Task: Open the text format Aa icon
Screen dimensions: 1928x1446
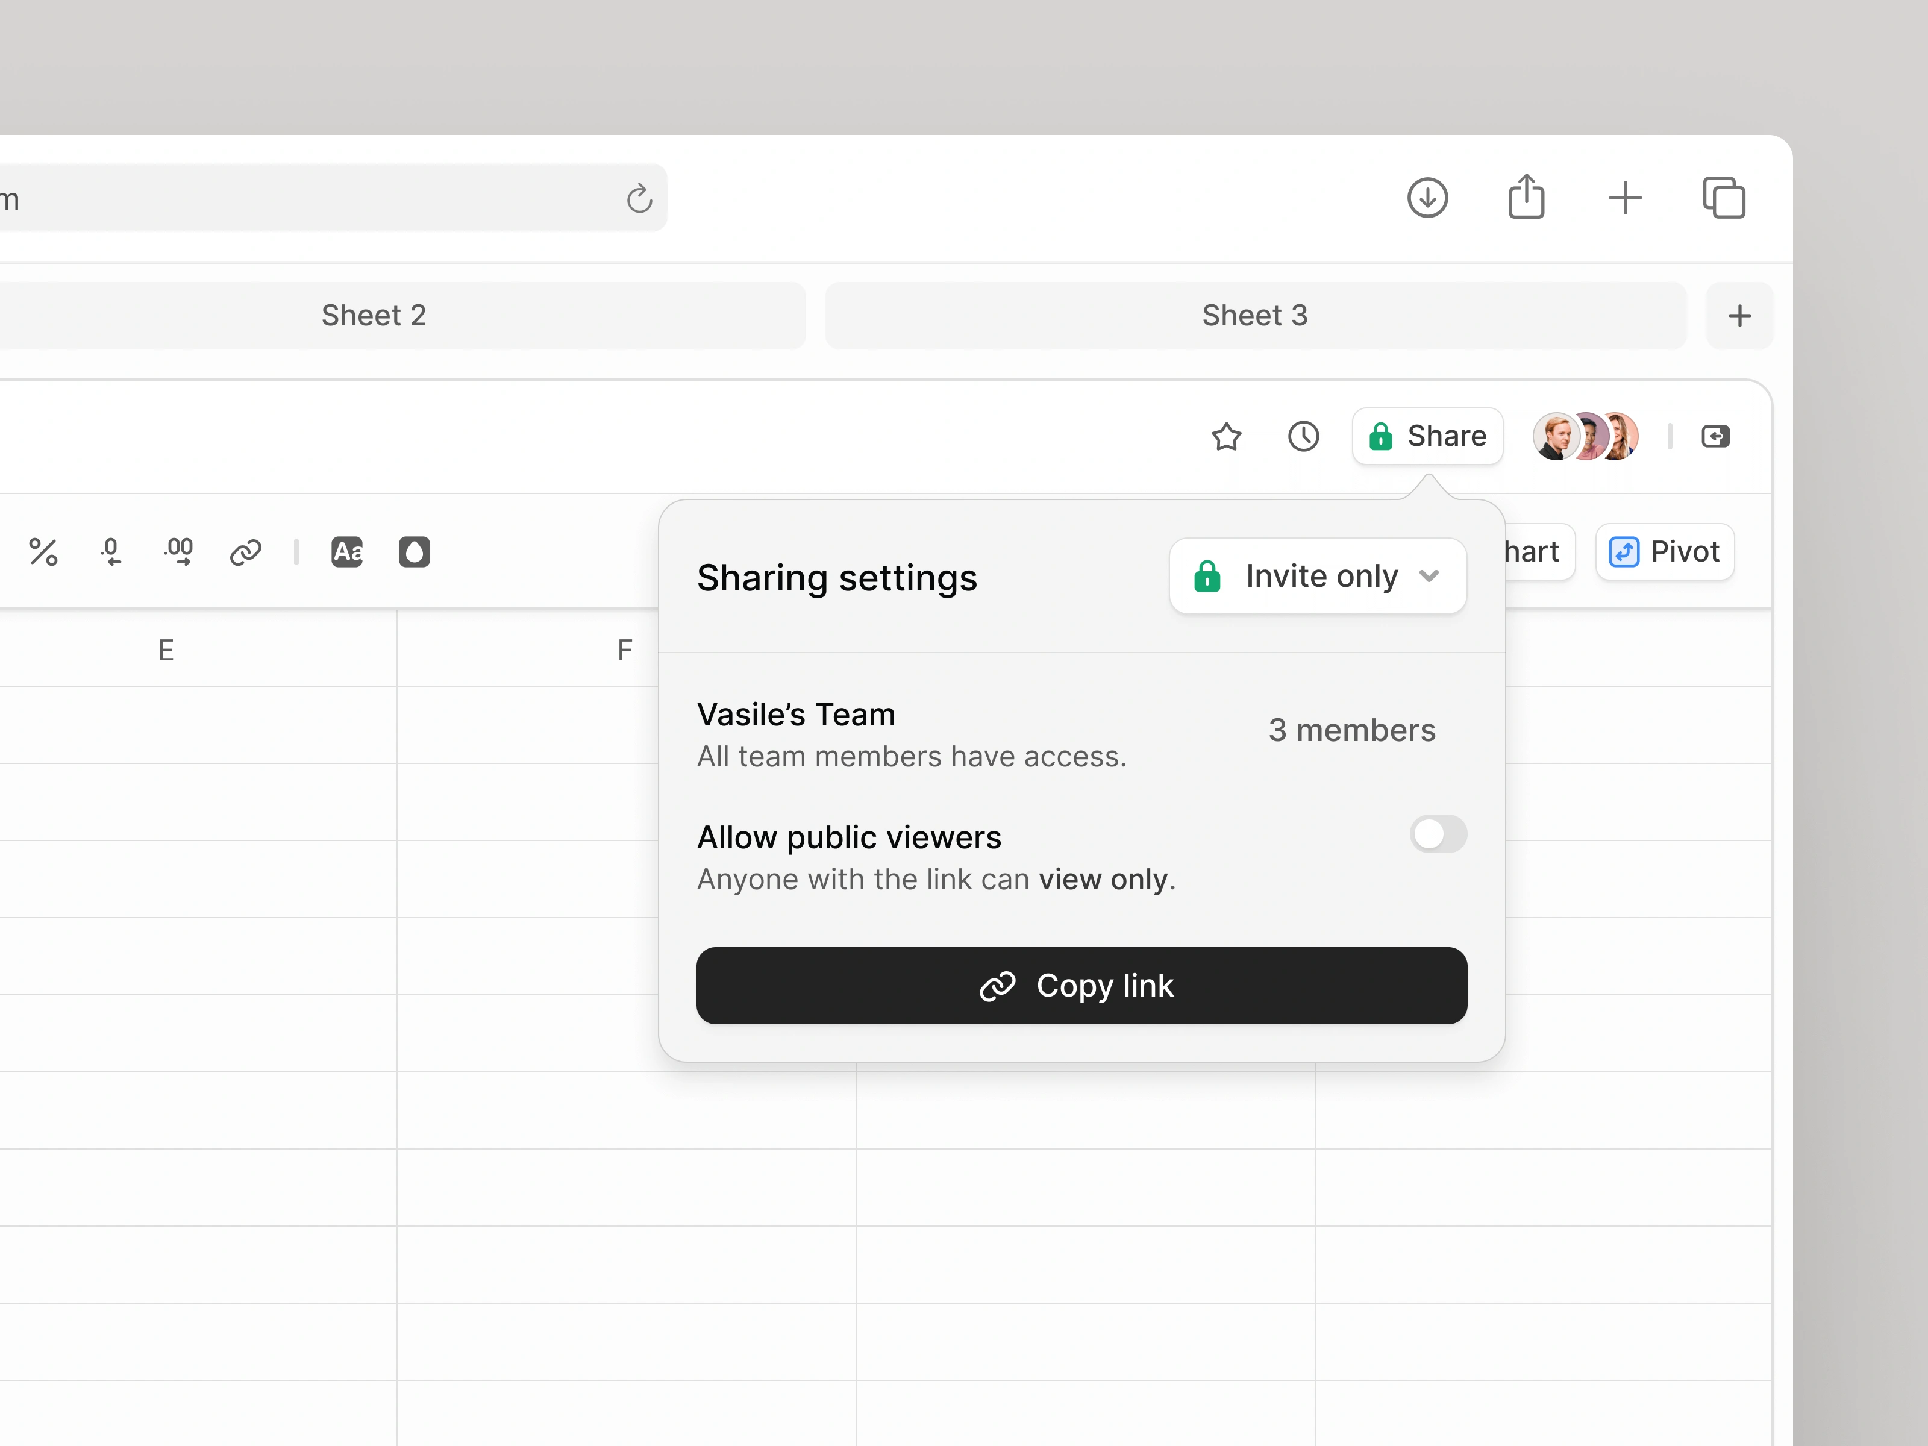Action: (347, 552)
